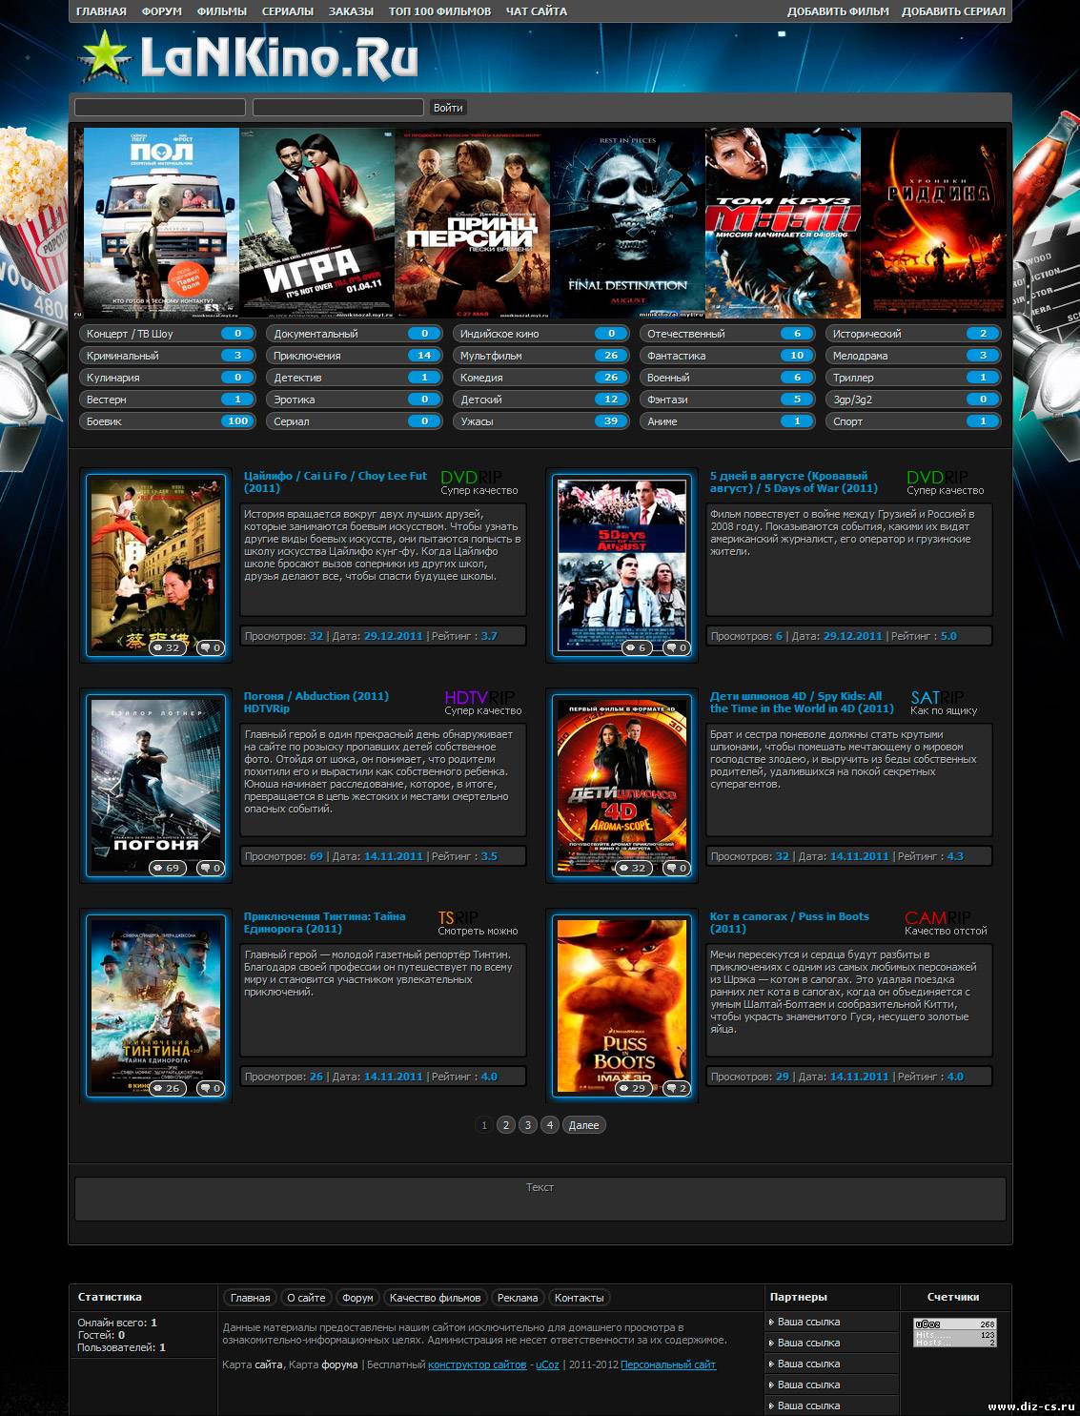This screenshot has width=1080, height=1416.
Task: Click the SATRIP quality badge for Spy Kids
Action: pyautogui.click(x=937, y=697)
